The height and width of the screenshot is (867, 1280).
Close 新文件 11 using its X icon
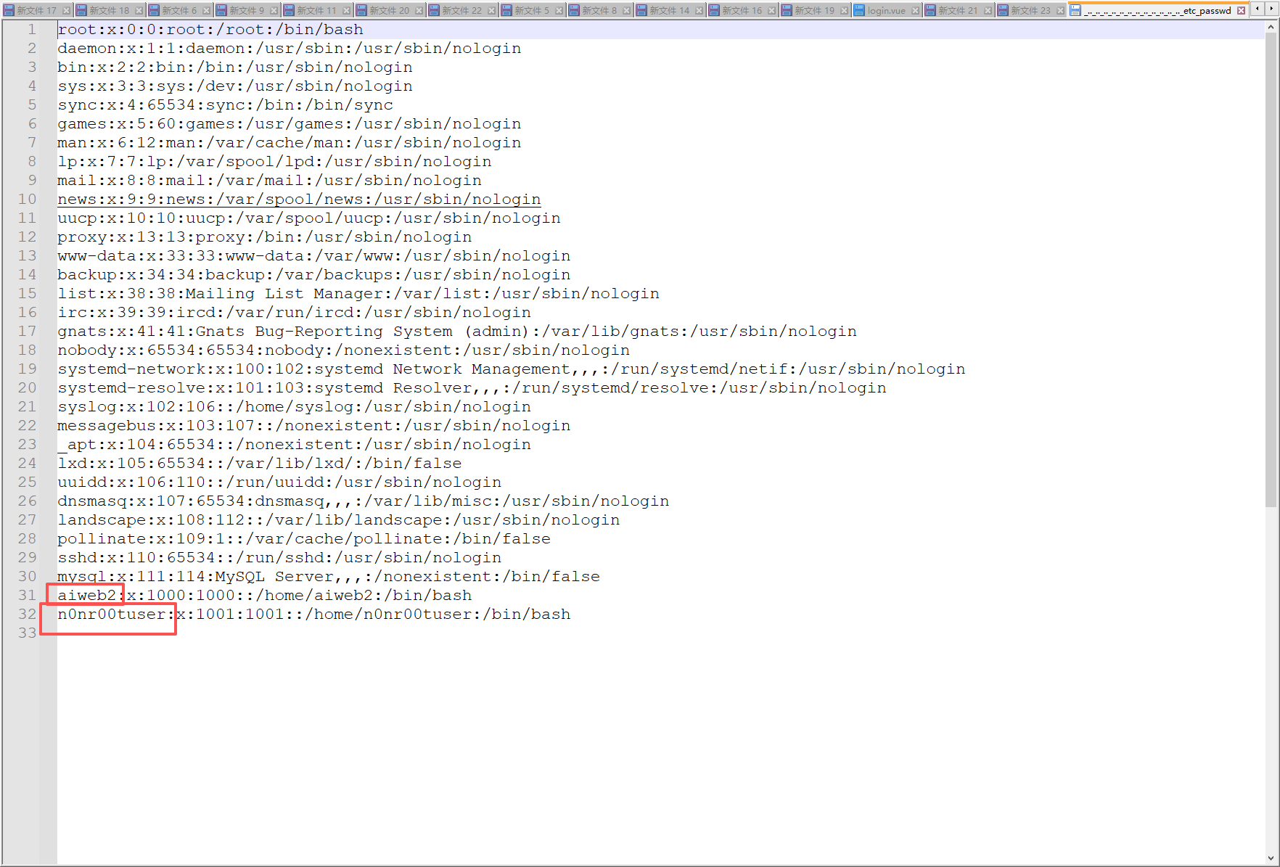click(347, 11)
